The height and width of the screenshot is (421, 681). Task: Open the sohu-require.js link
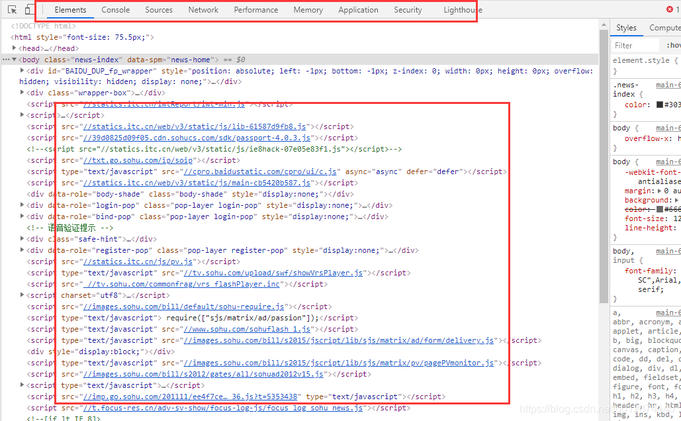(x=184, y=306)
